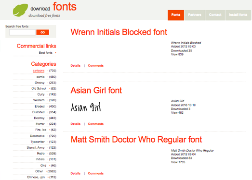The height and width of the screenshot is (180, 252).
Task: Select the Typewriter category
Action: (x=38, y=142)
